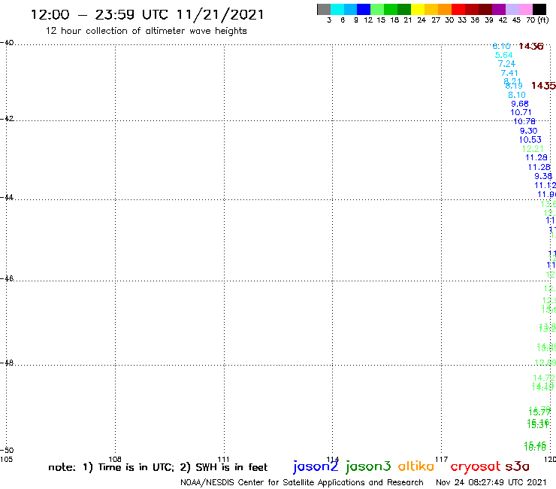Click the '12 hour collection of altimeter wave heights' subtitle
This screenshot has height=489, width=556.
[x=146, y=32]
